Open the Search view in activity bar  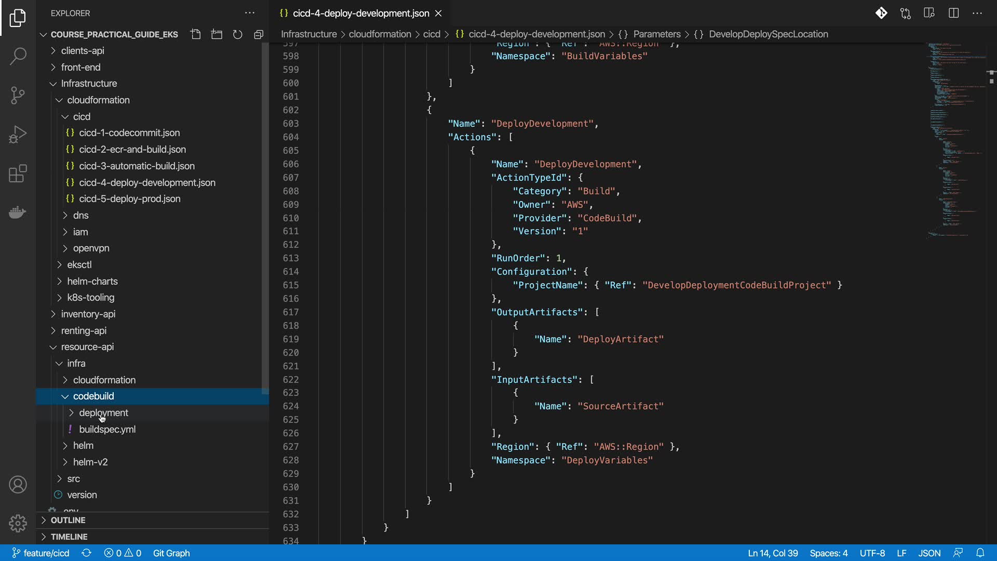tap(18, 56)
